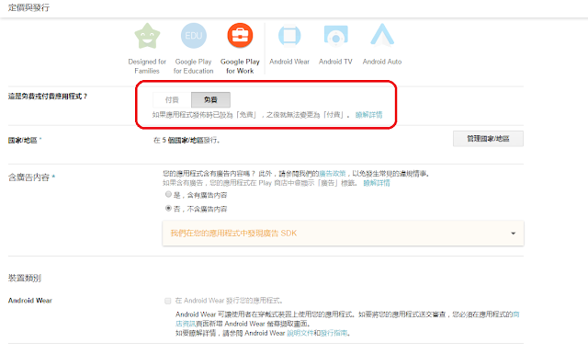The height and width of the screenshot is (354, 588).
Task: Open the 廣告政策 link
Action: (333, 174)
